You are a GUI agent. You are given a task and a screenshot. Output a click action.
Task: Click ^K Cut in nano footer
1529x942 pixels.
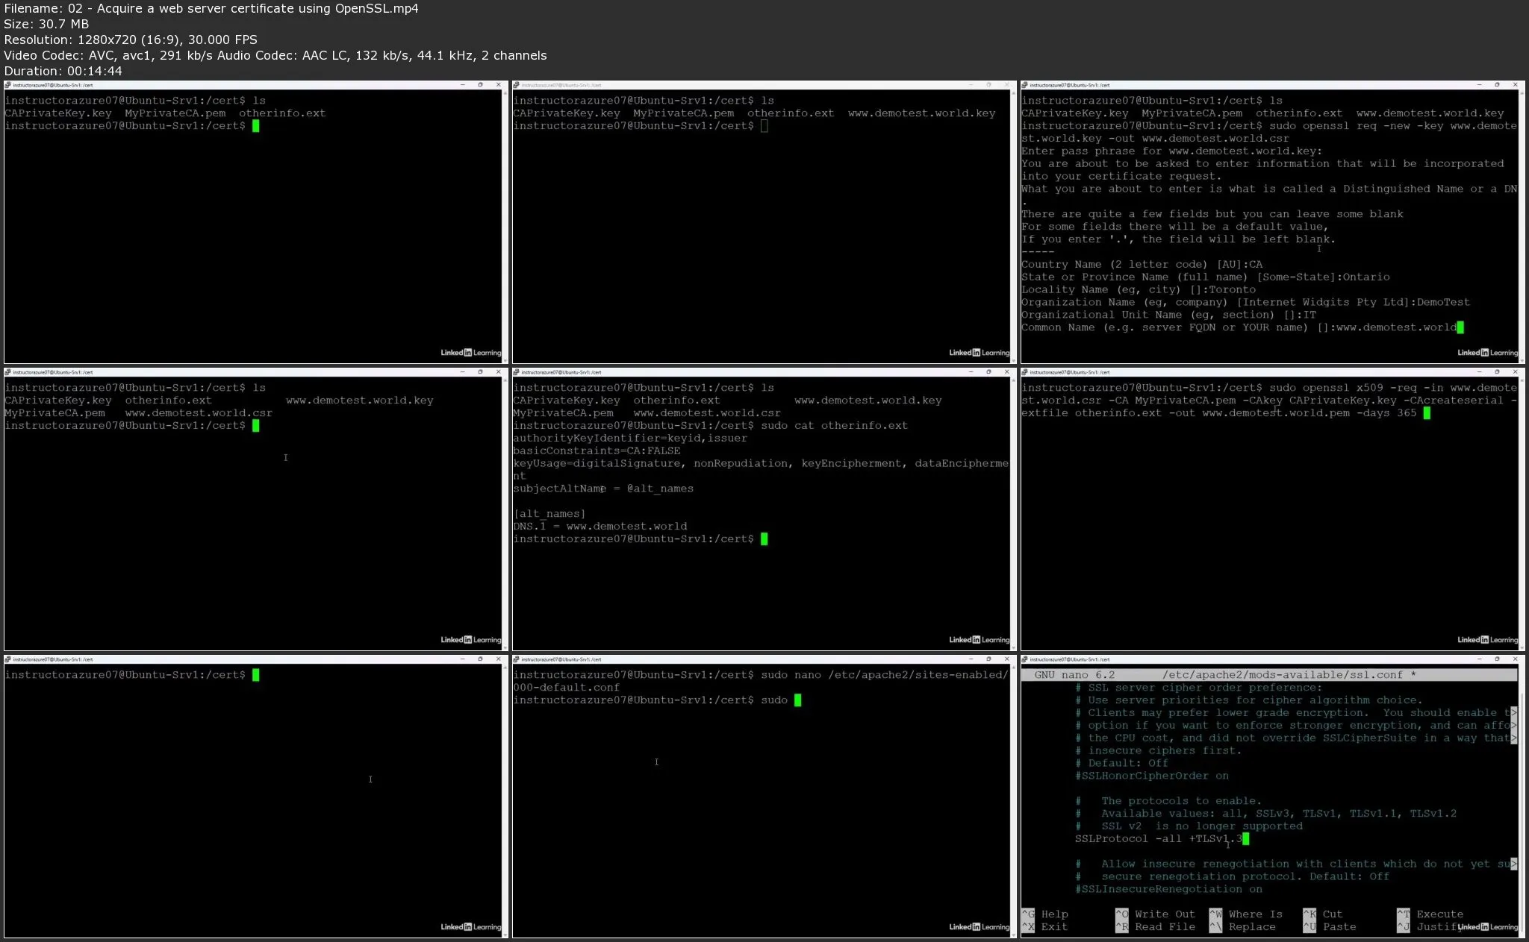[x=1322, y=914]
